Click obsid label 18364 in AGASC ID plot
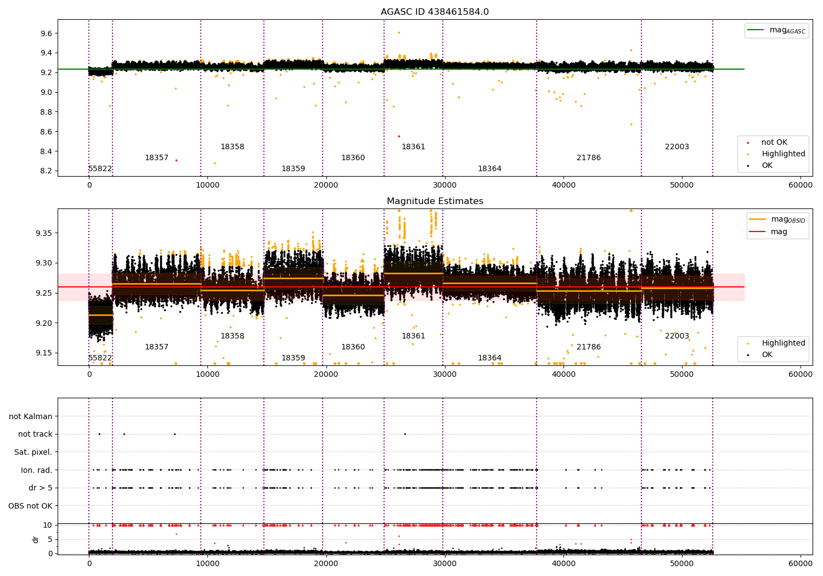 (489, 169)
